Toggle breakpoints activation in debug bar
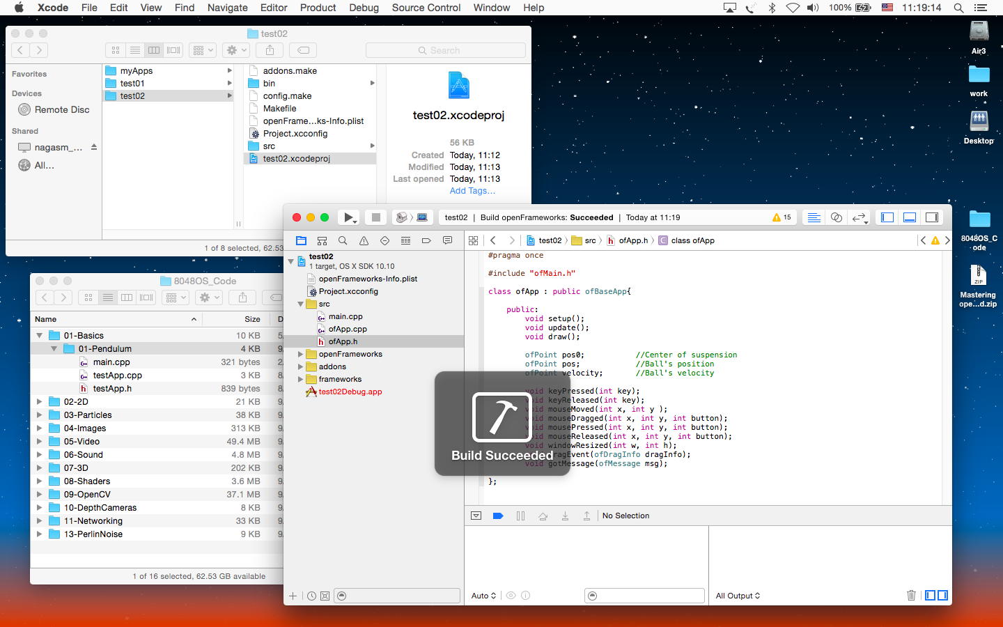The width and height of the screenshot is (1003, 627). click(498, 516)
